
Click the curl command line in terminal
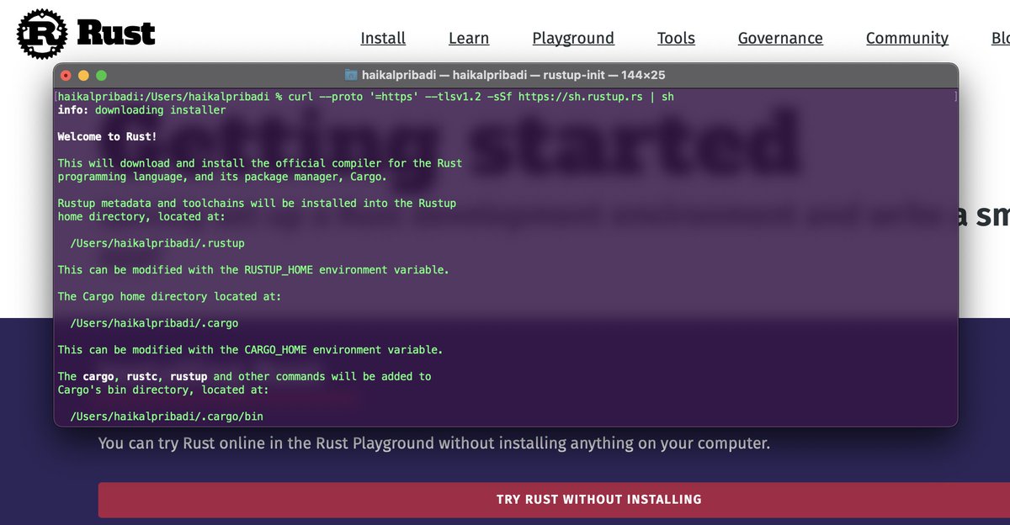tap(366, 97)
